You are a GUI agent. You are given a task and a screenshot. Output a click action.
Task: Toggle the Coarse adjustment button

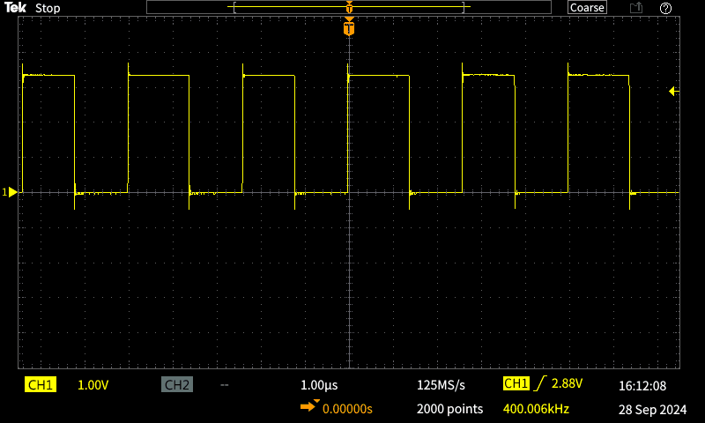(x=587, y=8)
